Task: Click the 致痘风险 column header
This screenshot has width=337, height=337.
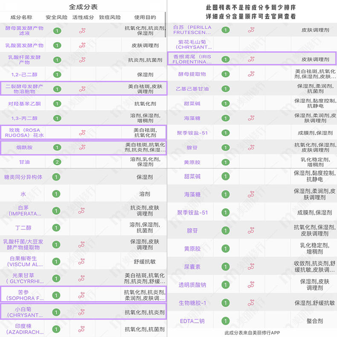Action: (x=110, y=17)
